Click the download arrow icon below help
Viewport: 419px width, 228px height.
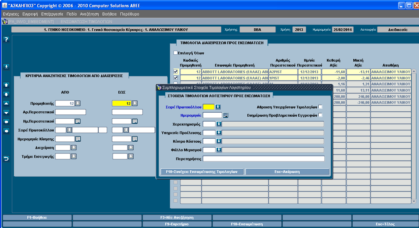click(x=6, y=67)
